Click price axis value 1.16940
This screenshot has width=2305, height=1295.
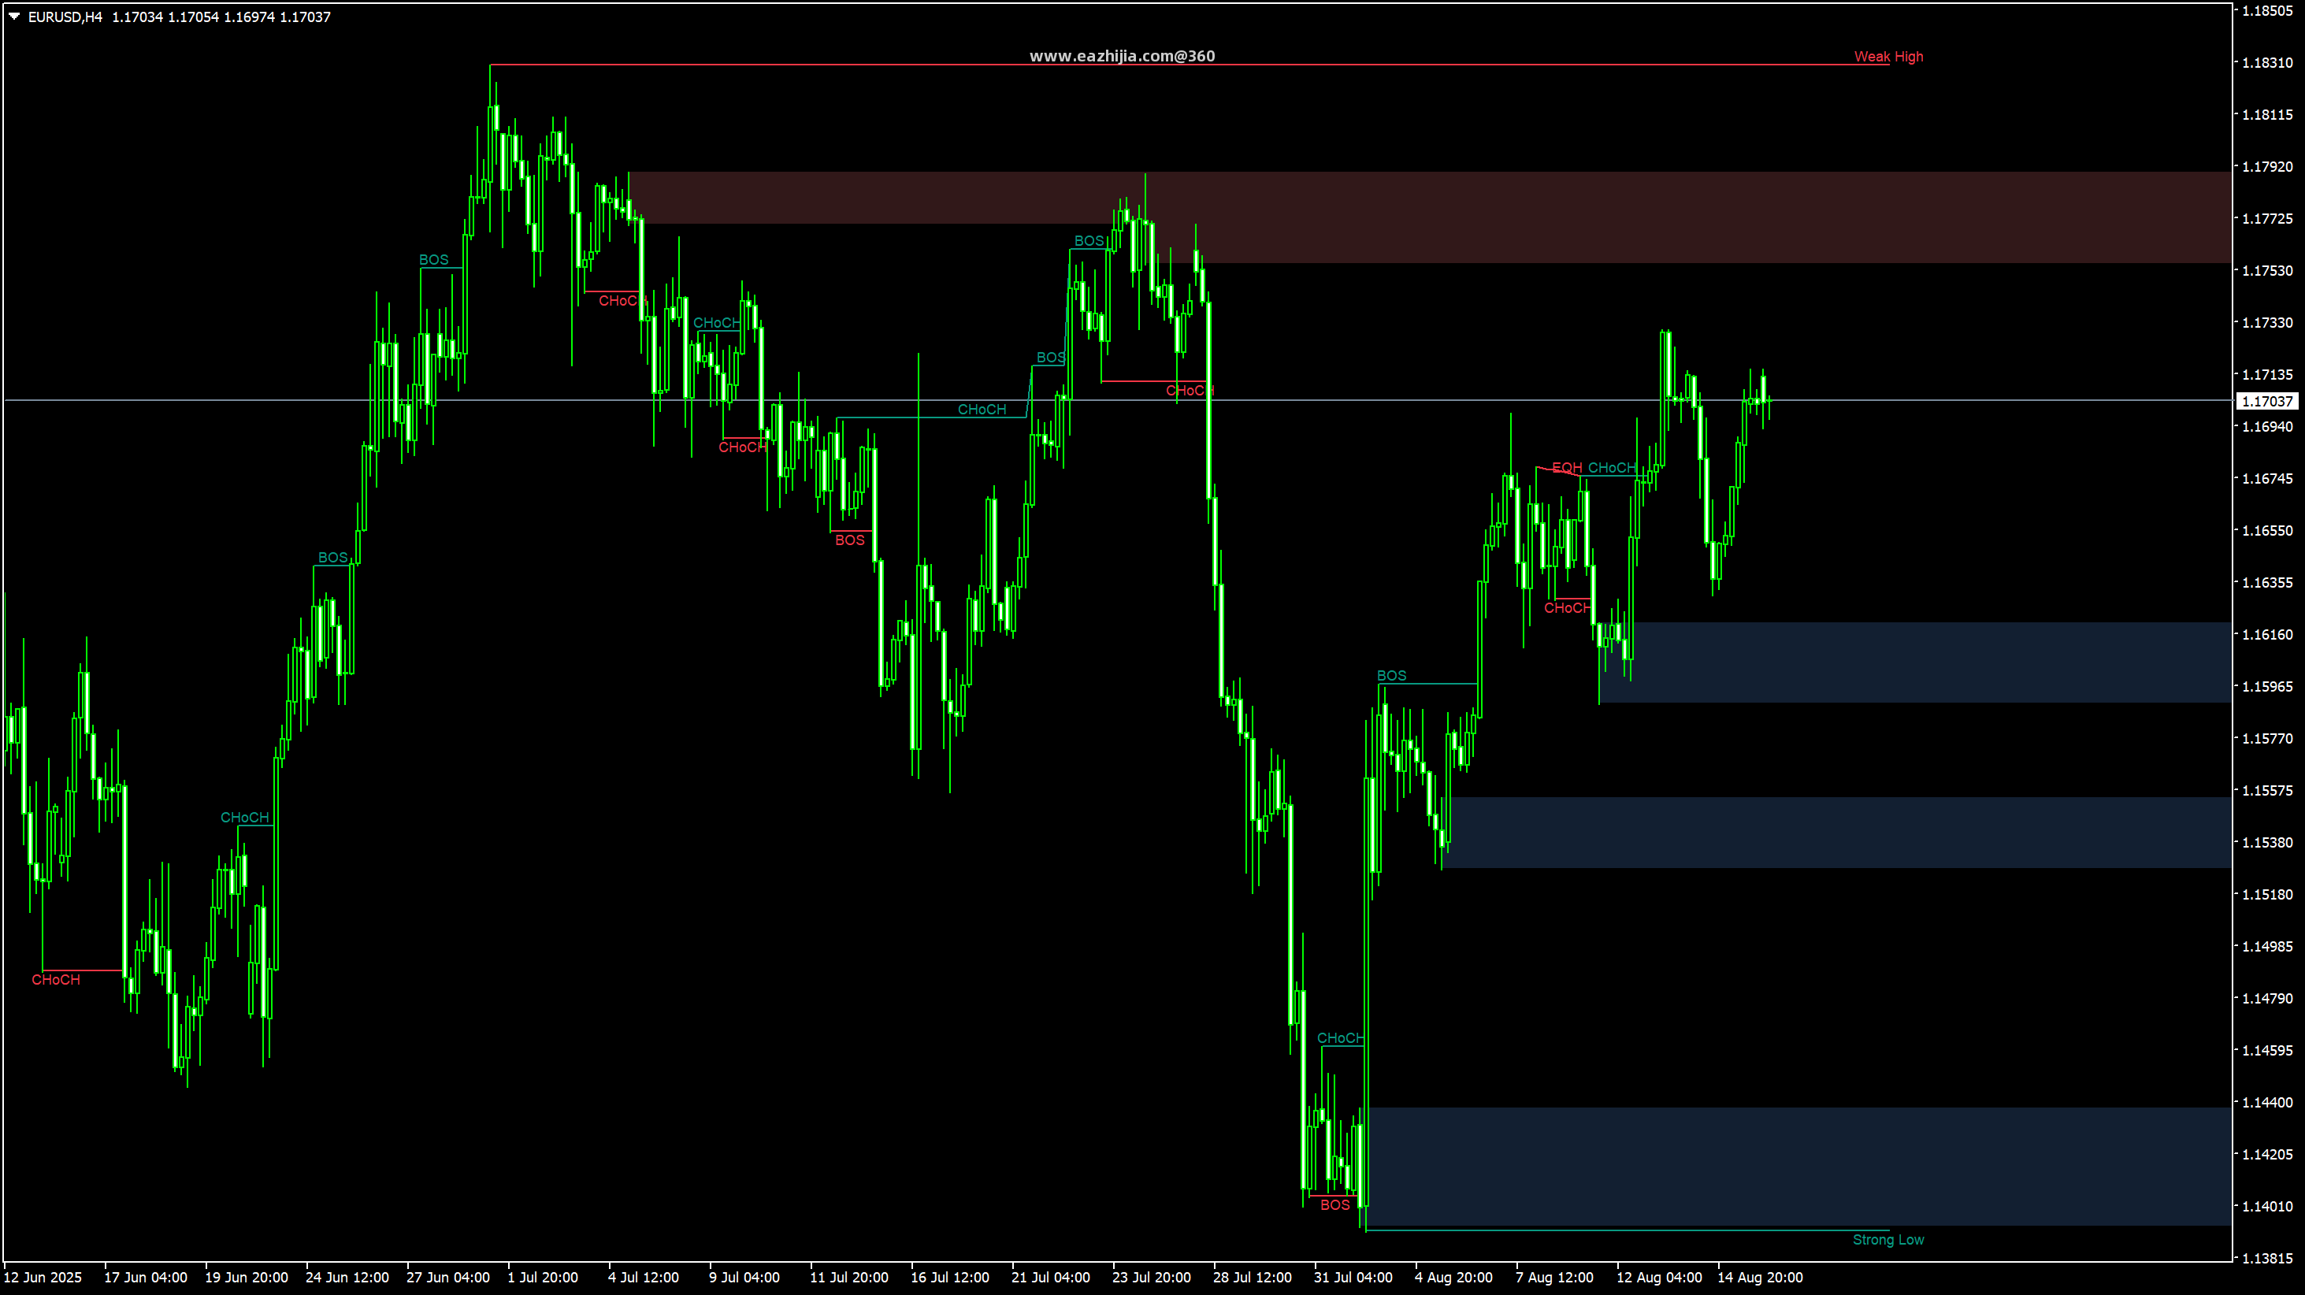coord(2267,427)
